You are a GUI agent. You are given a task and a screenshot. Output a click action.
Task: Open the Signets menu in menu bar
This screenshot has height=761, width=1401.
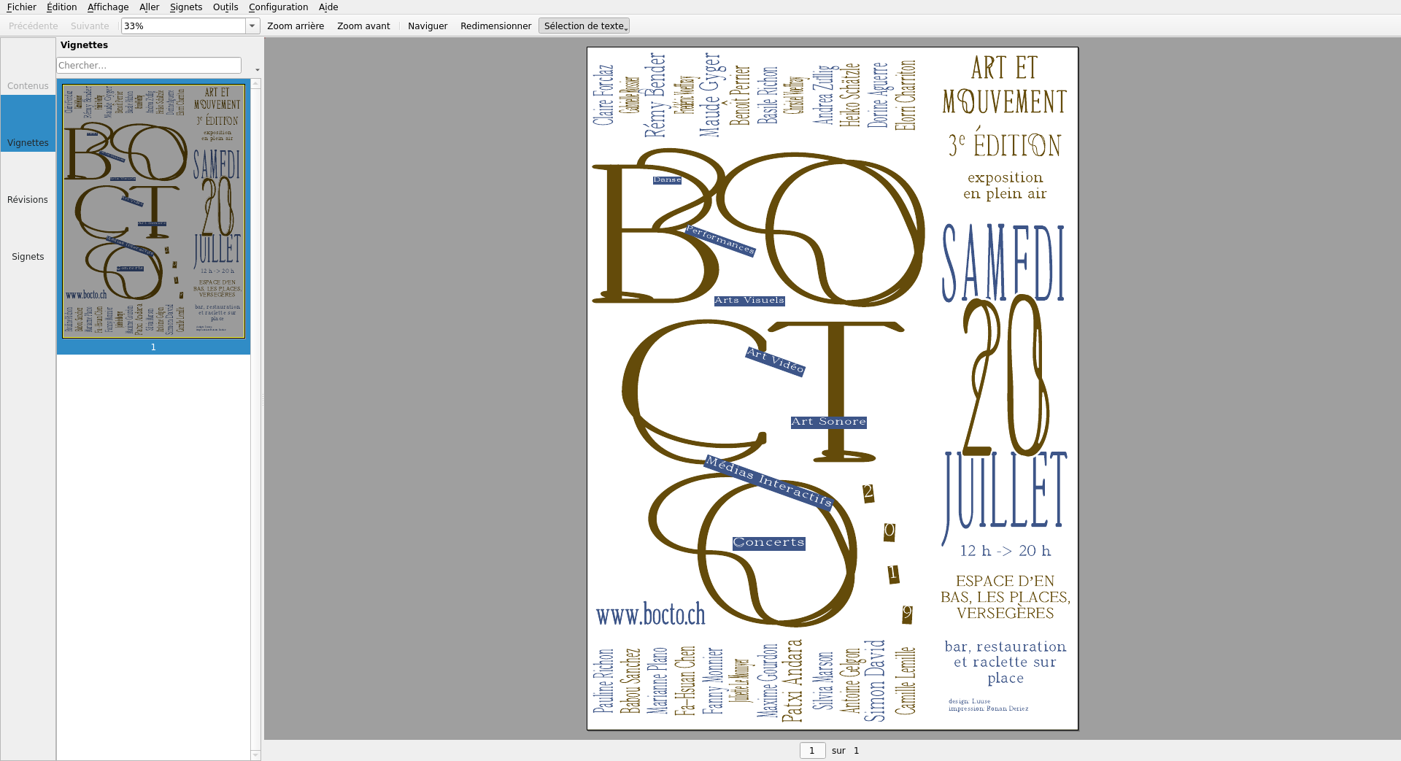pos(185,7)
